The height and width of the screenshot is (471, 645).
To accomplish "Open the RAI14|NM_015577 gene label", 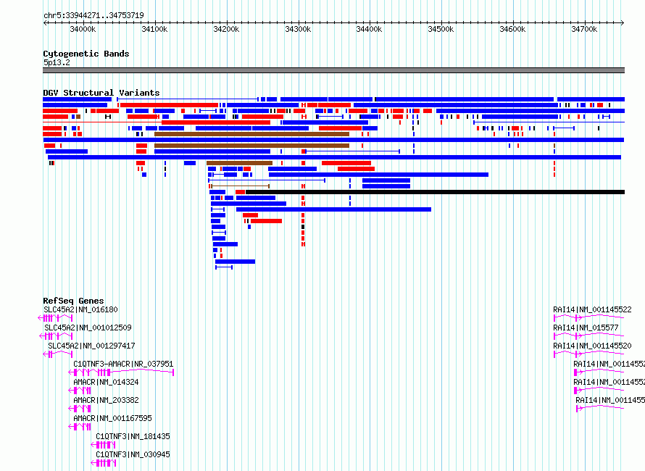I will [x=586, y=328].
